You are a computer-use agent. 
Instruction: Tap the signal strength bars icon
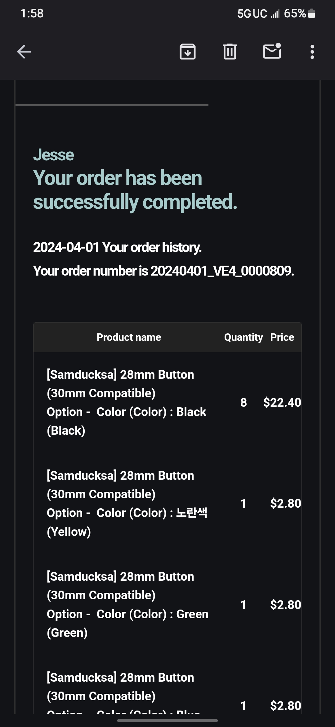click(275, 14)
